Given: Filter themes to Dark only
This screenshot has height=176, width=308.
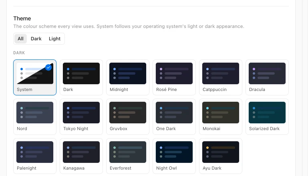Looking at the screenshot, I should (x=36, y=39).
